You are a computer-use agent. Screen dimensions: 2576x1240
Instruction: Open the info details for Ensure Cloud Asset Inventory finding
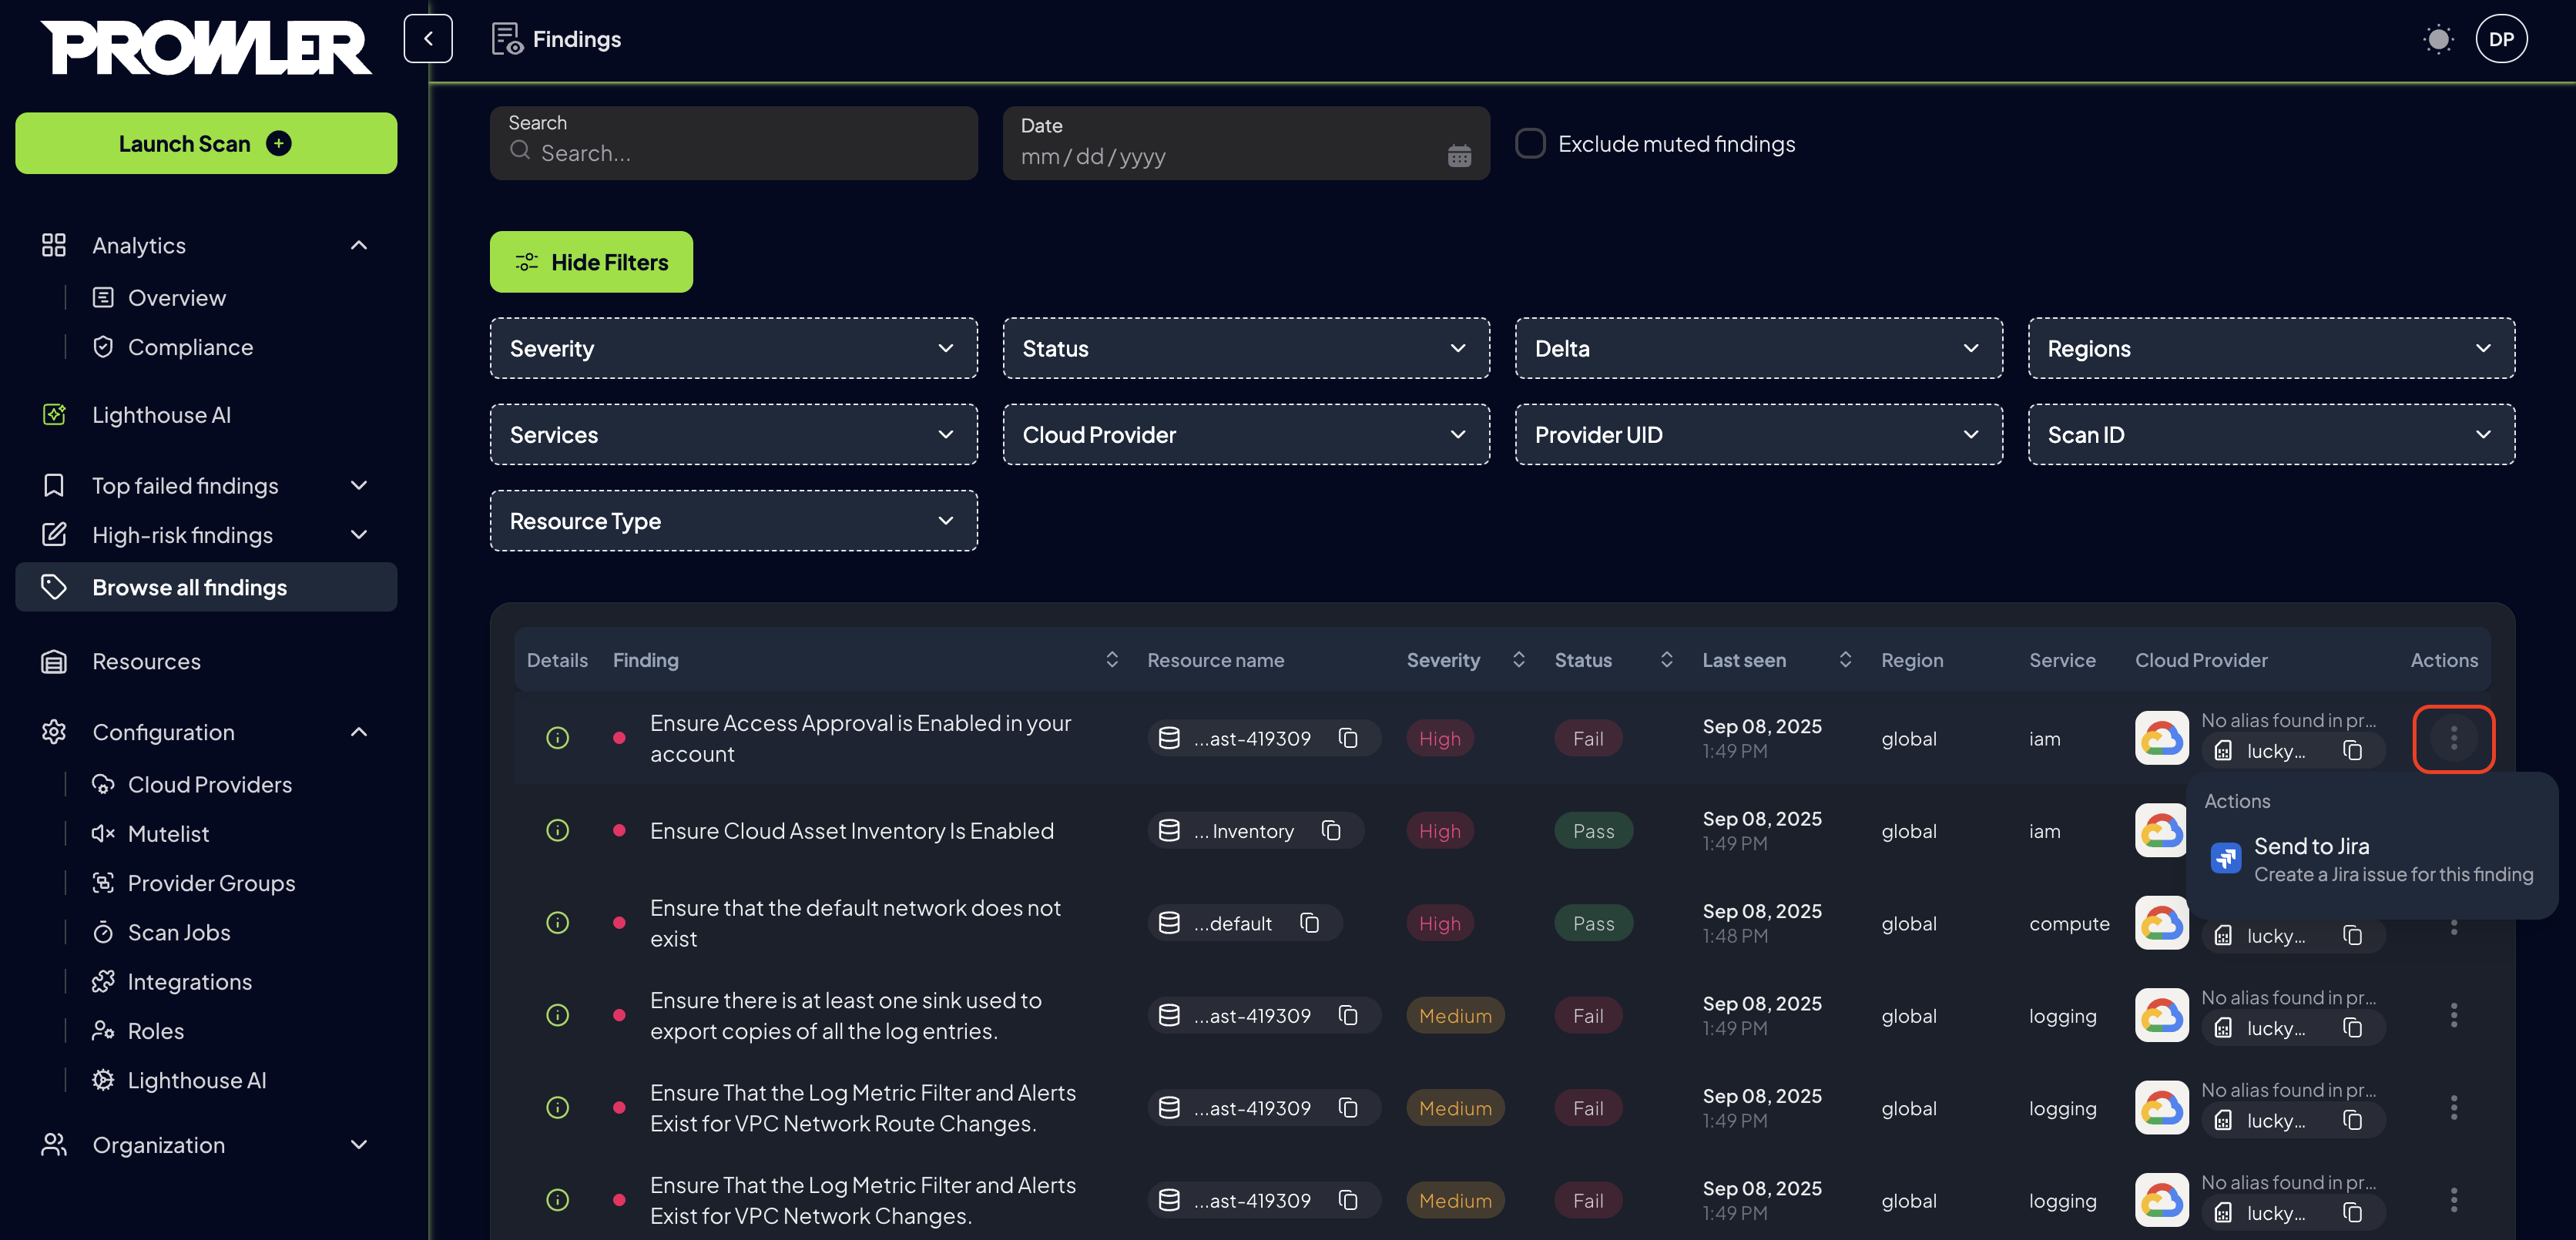pos(558,831)
